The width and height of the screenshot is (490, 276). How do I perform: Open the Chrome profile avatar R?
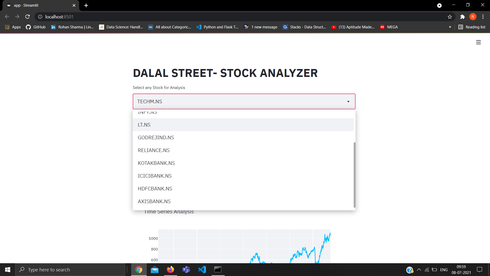pyautogui.click(x=473, y=17)
